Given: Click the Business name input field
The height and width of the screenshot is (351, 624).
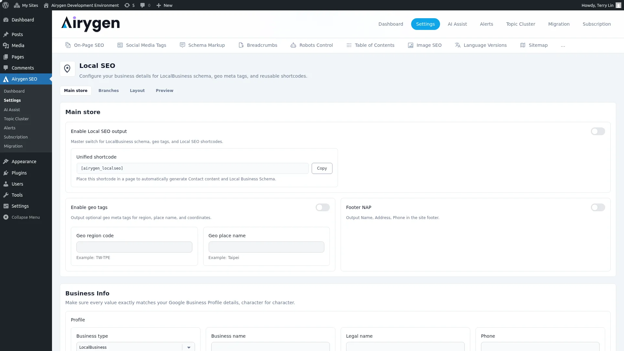Looking at the screenshot, I should click(x=270, y=347).
